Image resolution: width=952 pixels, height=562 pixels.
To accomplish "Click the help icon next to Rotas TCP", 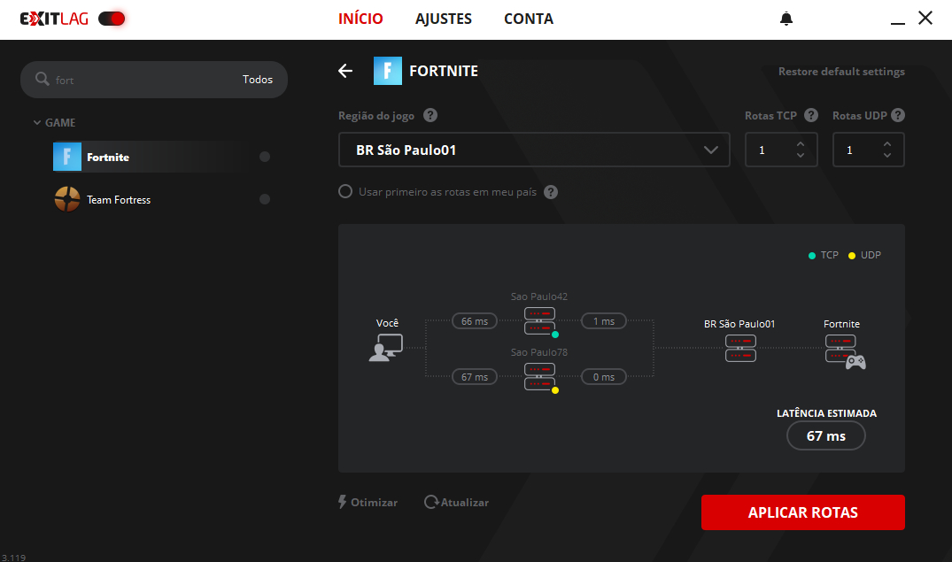I will pyautogui.click(x=811, y=116).
